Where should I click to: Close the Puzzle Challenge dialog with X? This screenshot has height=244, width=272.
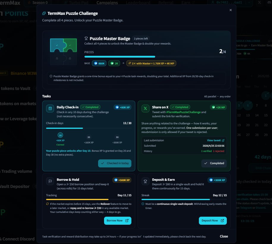[231, 10]
